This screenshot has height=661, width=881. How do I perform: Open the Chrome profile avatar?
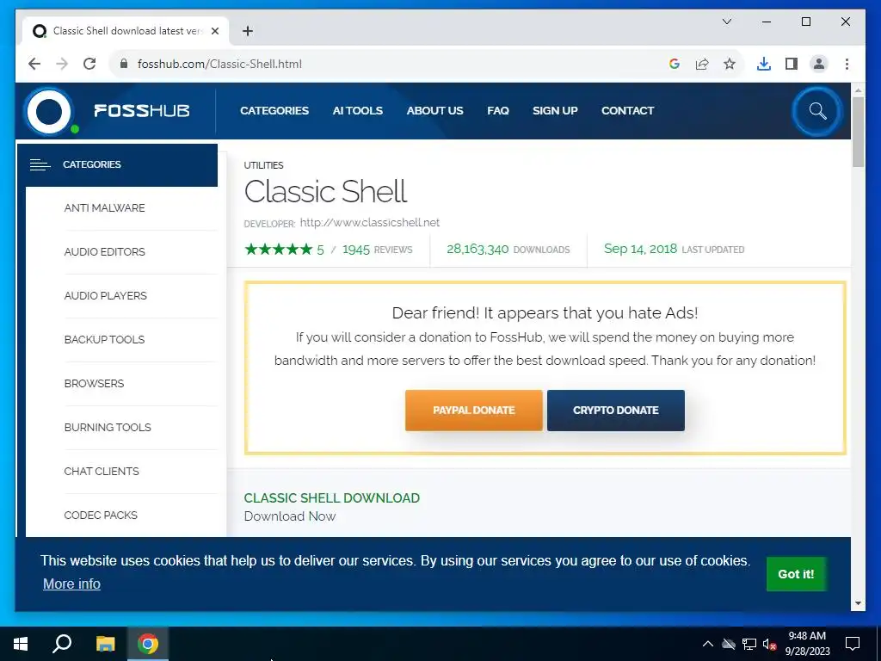click(x=819, y=64)
